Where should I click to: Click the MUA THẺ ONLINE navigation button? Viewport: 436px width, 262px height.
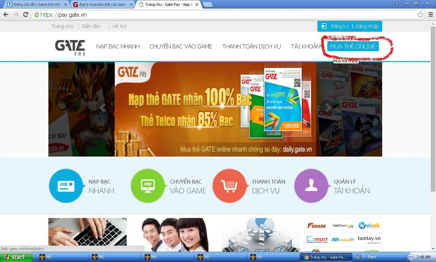coord(353,46)
